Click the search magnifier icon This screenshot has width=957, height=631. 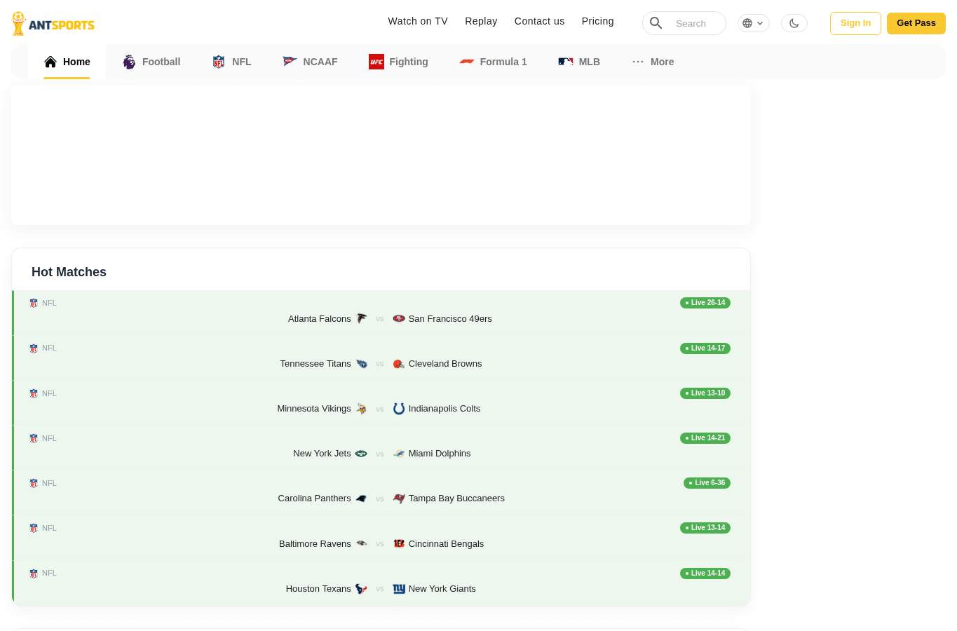pos(656,23)
